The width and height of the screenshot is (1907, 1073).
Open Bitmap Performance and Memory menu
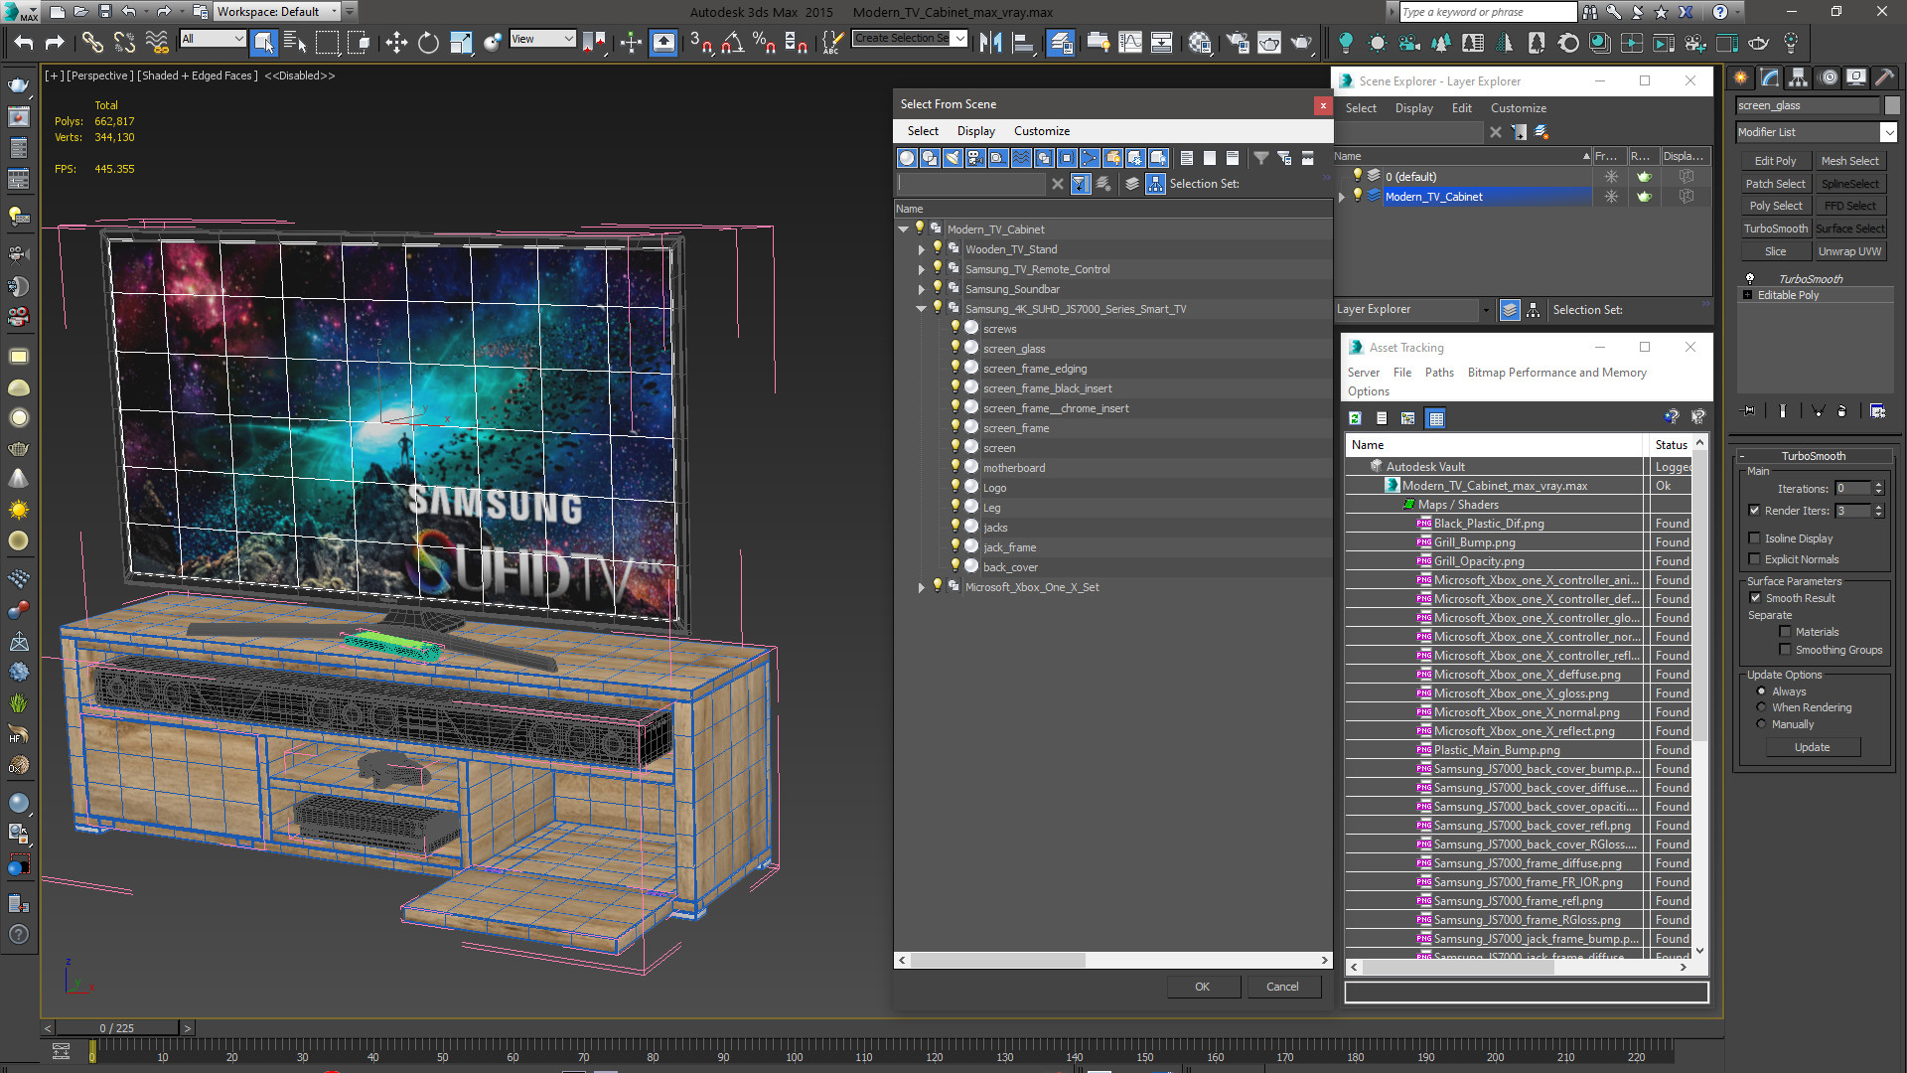click(1556, 373)
